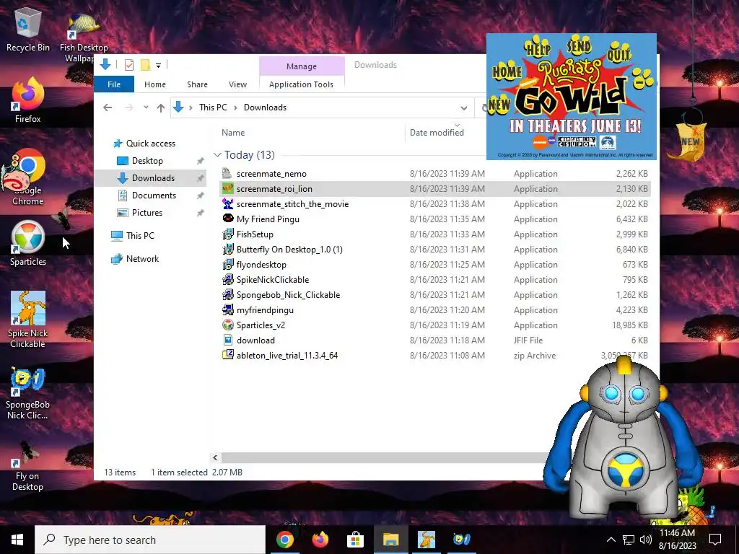Click the download JFIF file icon
Image resolution: width=739 pixels, height=554 pixels.
coord(227,340)
